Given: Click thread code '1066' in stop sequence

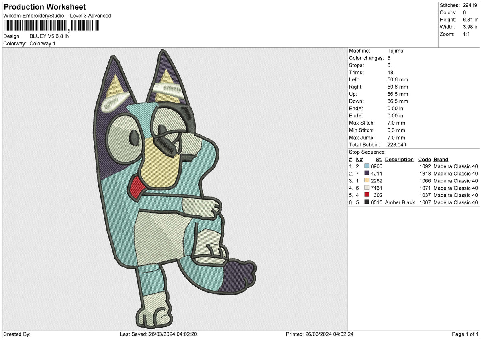Looking at the screenshot, I should 425,181.
